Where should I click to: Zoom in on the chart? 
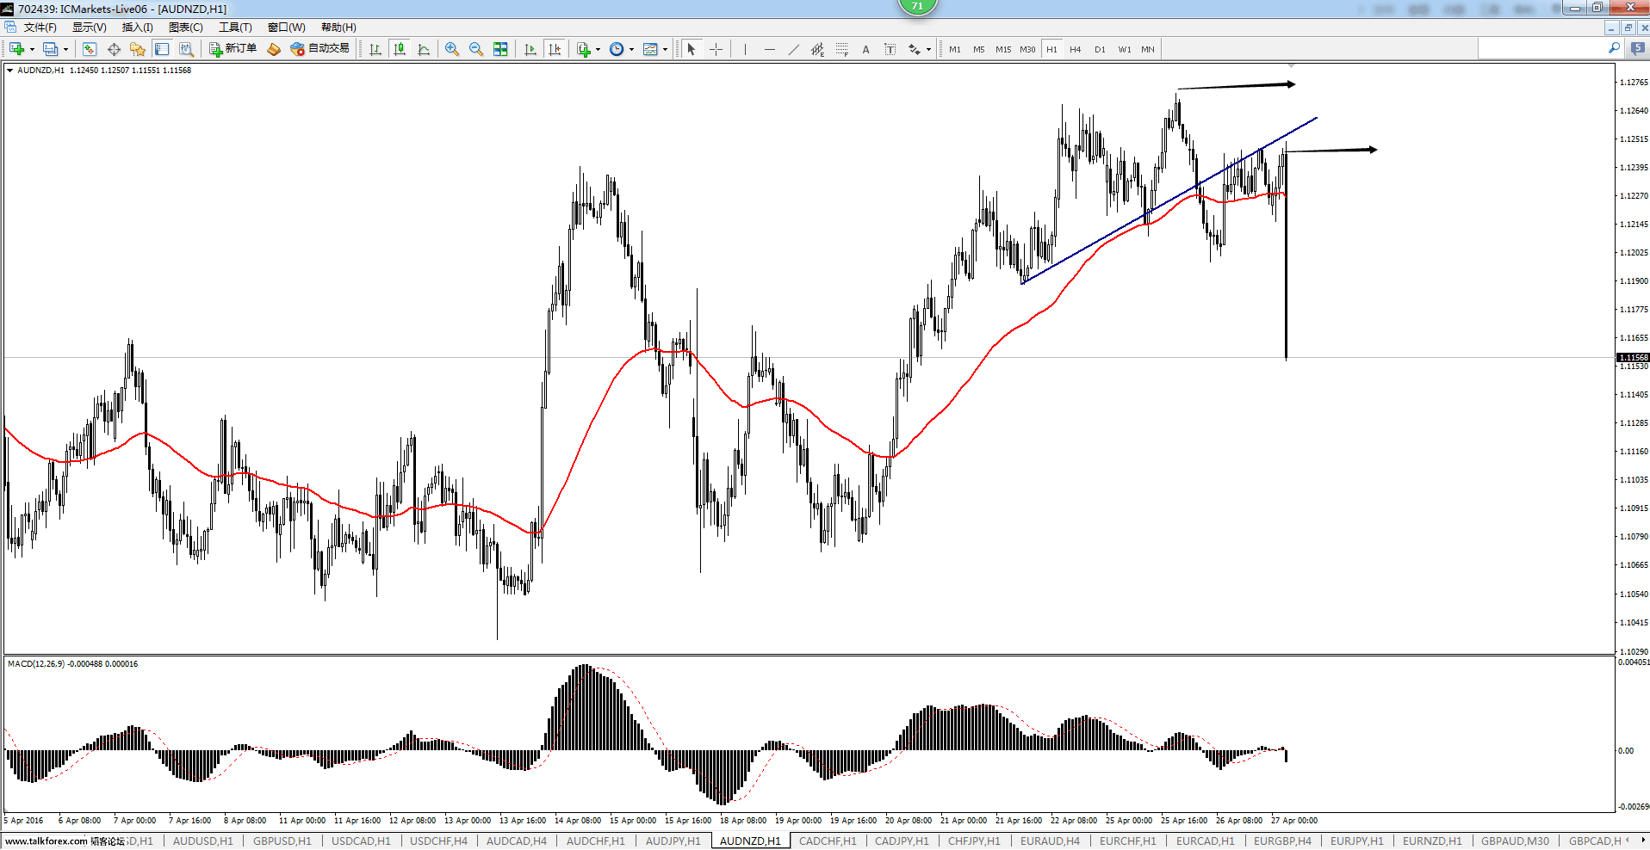451,49
